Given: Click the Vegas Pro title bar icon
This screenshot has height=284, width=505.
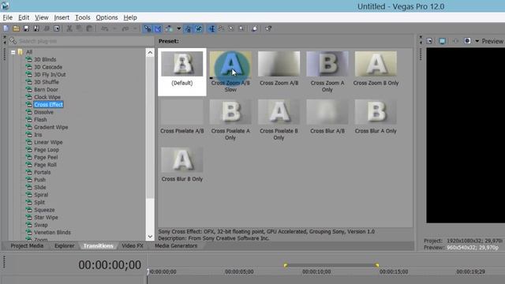Looking at the screenshot, I should 5,6.
